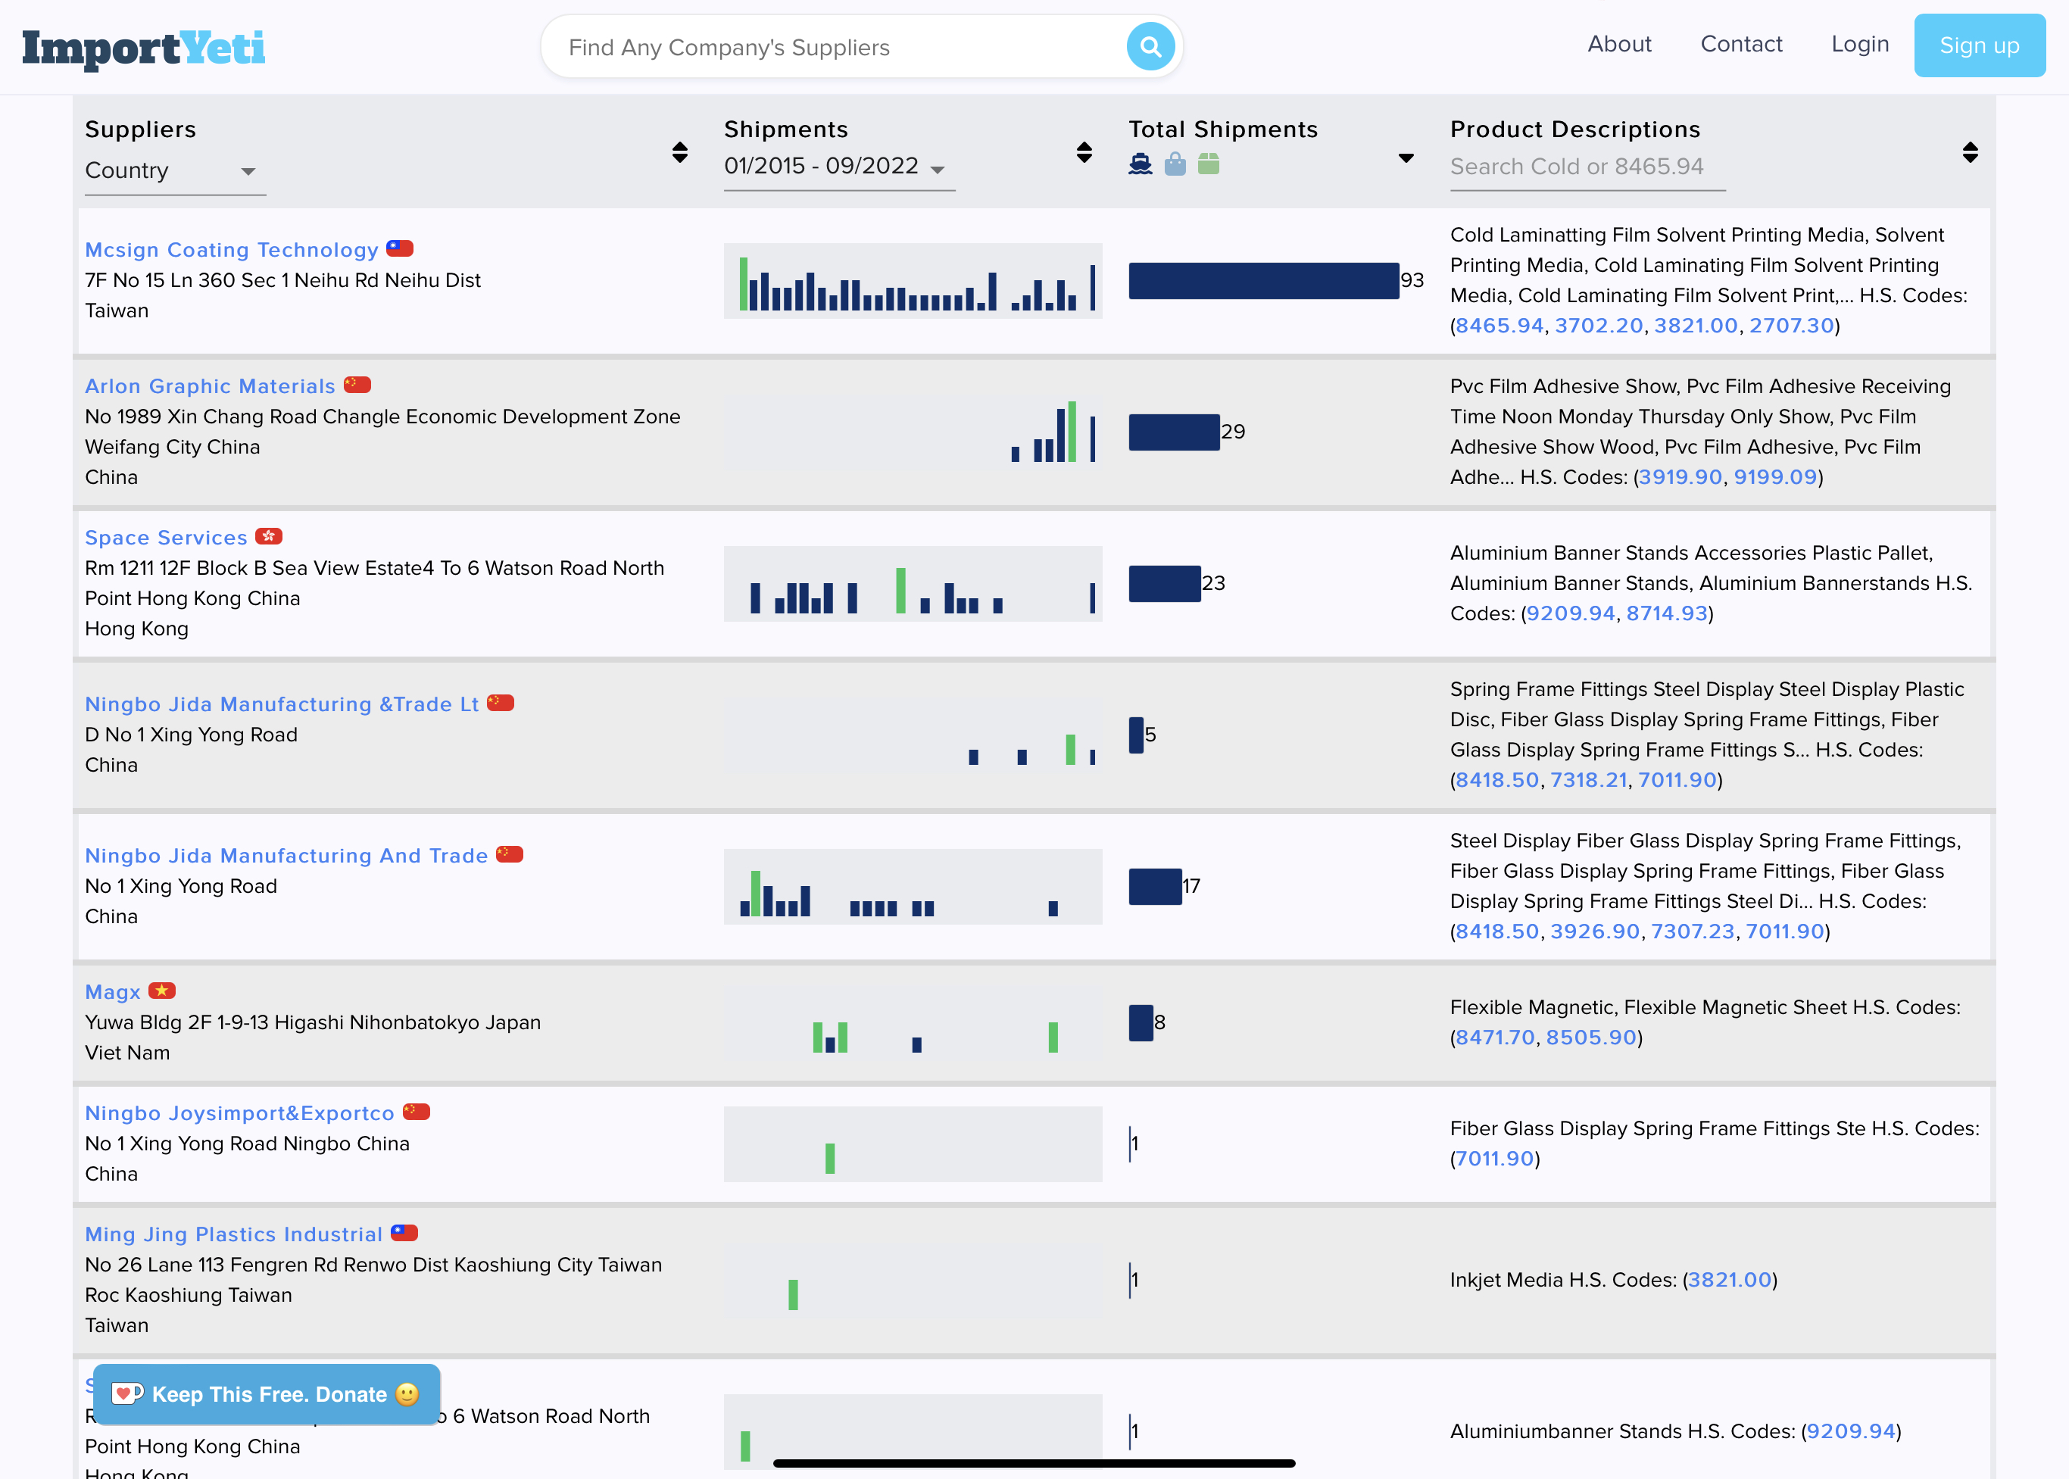This screenshot has width=2069, height=1479.
Task: Click the Product Descriptions column header
Action: [1574, 129]
